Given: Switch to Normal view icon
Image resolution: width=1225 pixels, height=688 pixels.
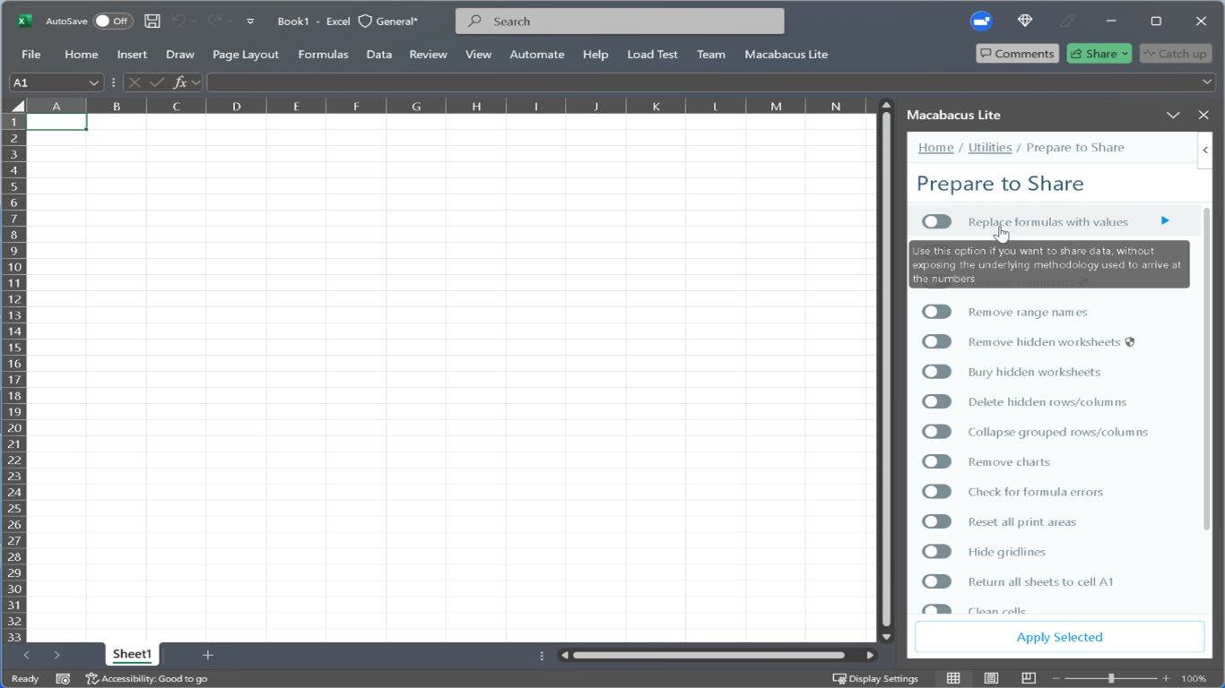Looking at the screenshot, I should coord(953,679).
